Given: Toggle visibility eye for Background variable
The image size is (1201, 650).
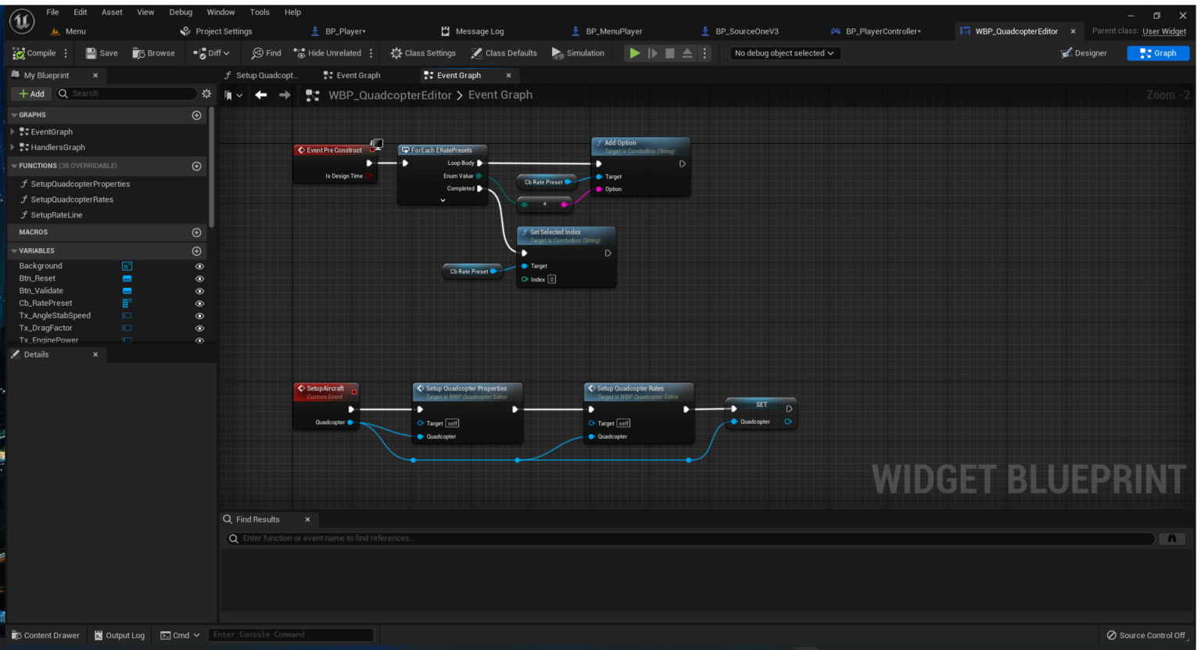Looking at the screenshot, I should [x=199, y=266].
